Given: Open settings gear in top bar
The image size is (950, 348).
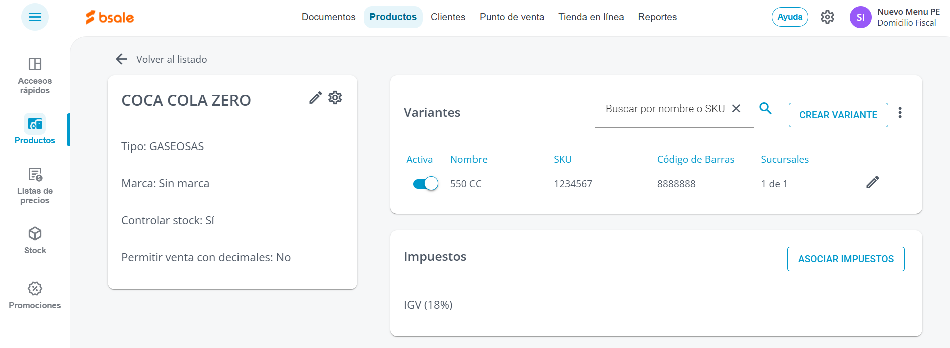Looking at the screenshot, I should pyautogui.click(x=827, y=17).
